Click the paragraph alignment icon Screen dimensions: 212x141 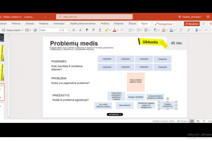coord(146,30)
